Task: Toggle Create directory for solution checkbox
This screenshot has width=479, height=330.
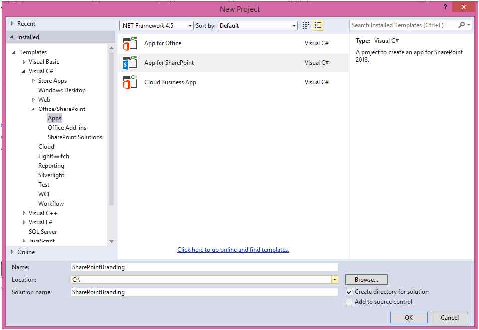Action: pyautogui.click(x=349, y=292)
